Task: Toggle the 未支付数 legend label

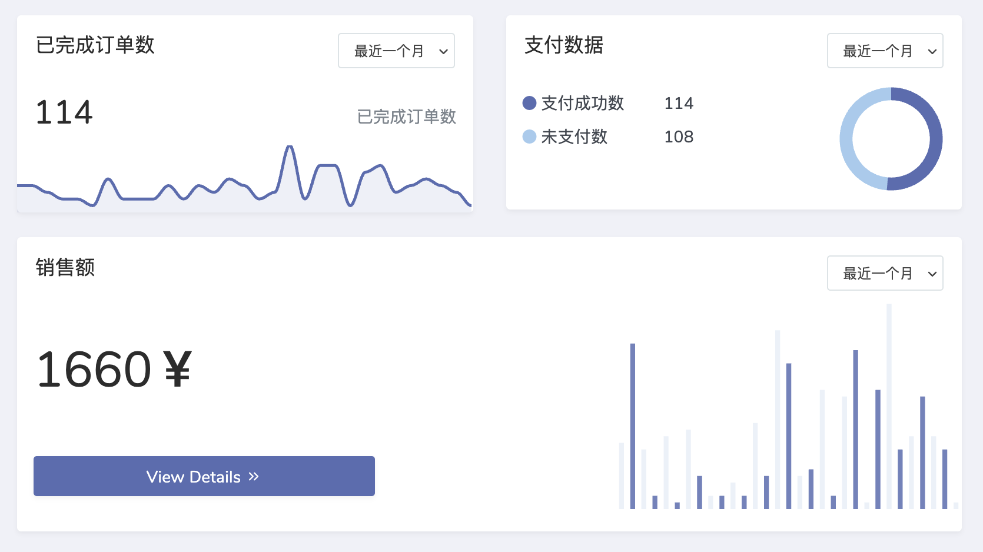Action: pos(574,137)
